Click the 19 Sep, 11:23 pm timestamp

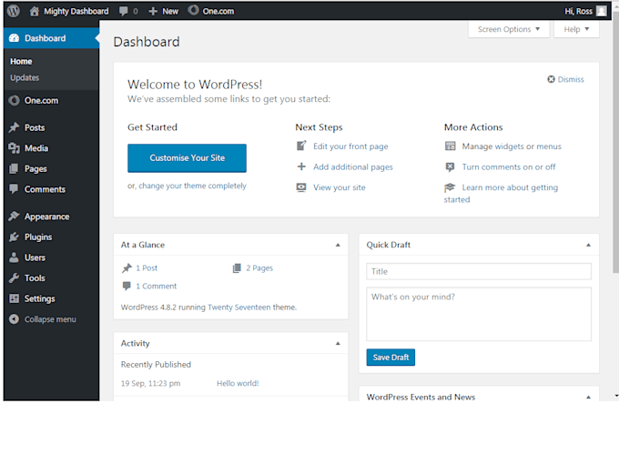point(150,383)
